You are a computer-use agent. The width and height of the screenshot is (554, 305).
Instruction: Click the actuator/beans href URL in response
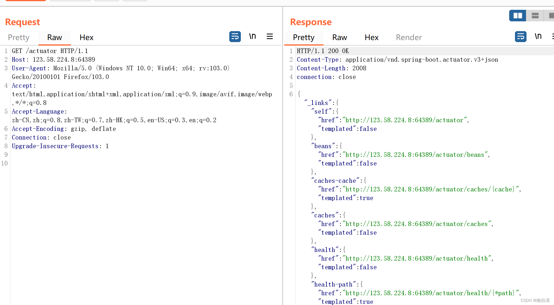(x=415, y=155)
